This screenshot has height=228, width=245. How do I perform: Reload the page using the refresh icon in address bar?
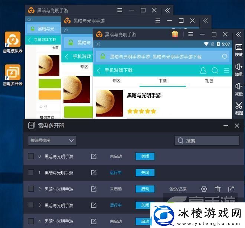(x=225, y=56)
